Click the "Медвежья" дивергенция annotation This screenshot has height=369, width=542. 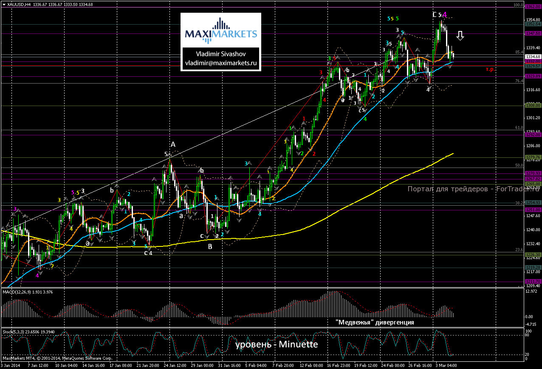point(375,322)
